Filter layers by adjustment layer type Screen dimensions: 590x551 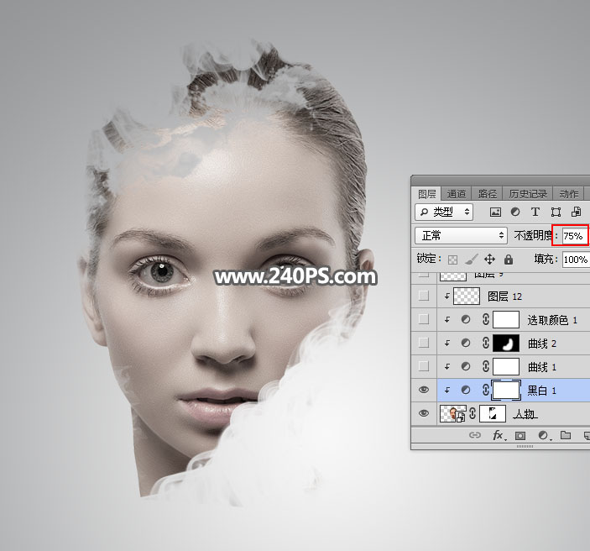click(x=515, y=213)
